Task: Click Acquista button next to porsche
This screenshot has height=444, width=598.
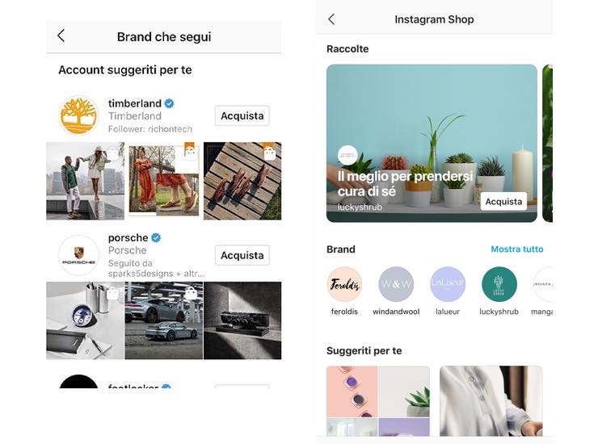Action: point(242,255)
